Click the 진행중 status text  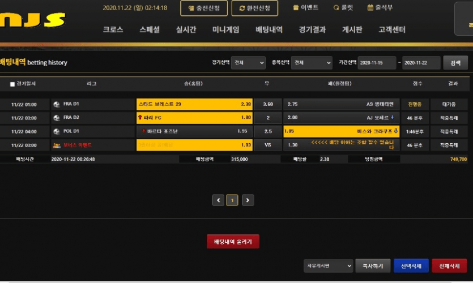point(415,104)
